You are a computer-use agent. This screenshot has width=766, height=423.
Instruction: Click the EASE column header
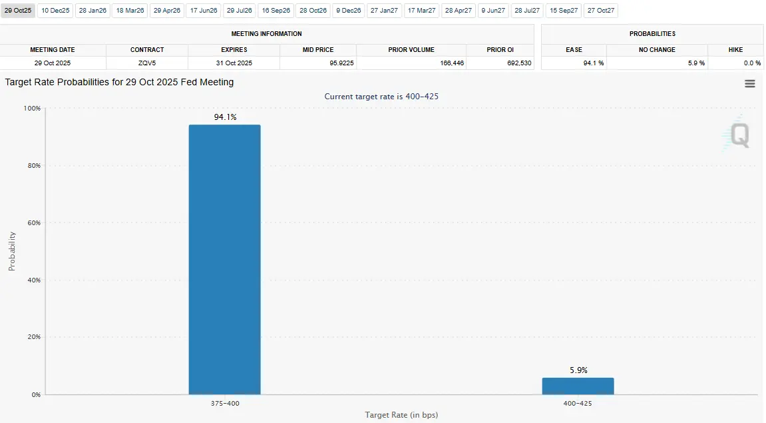point(574,50)
